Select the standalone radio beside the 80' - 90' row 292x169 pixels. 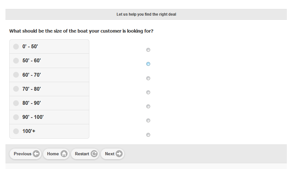pyautogui.click(x=148, y=106)
